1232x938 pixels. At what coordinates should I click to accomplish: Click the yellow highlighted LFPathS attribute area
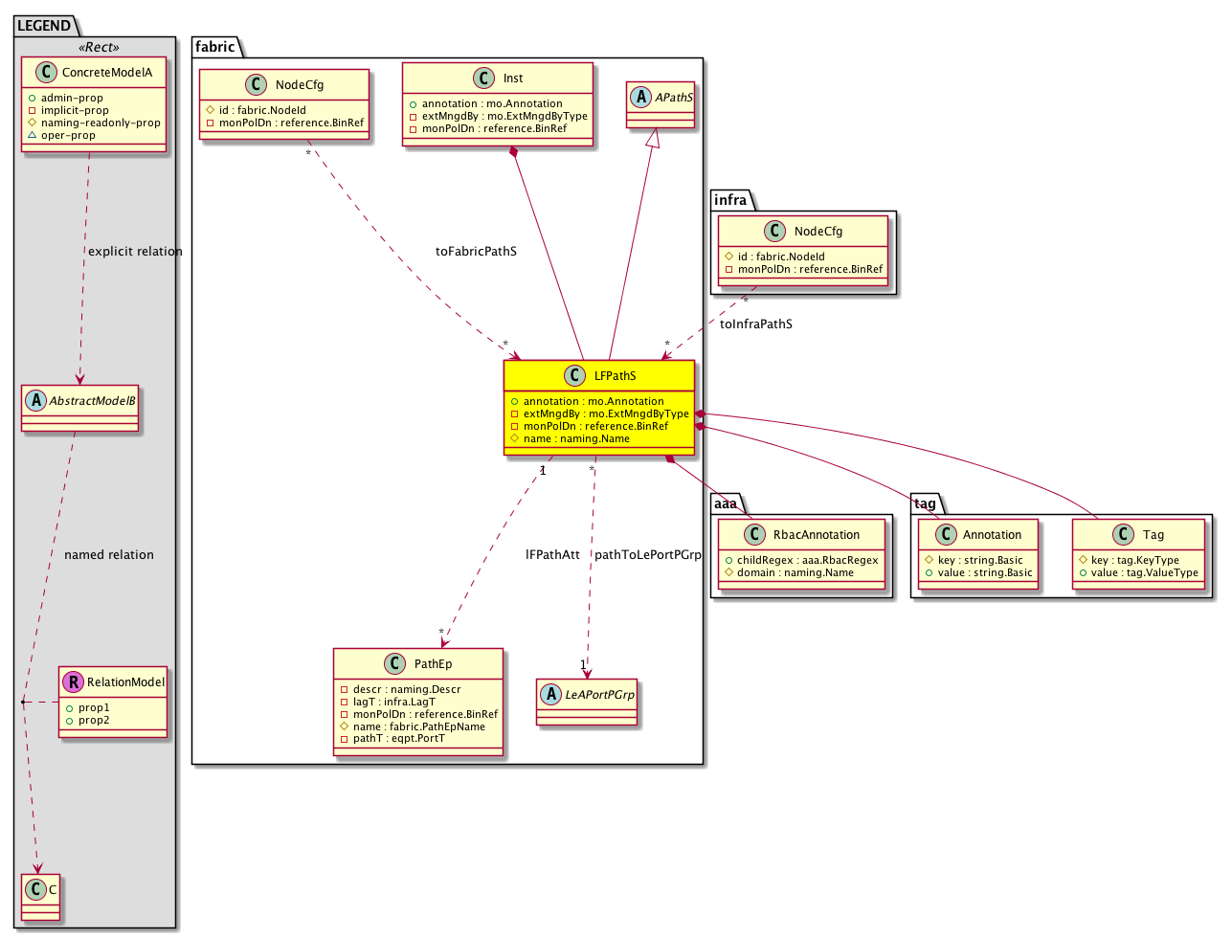tap(599, 420)
